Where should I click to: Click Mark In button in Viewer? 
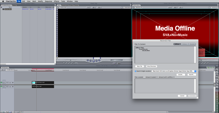75,63
